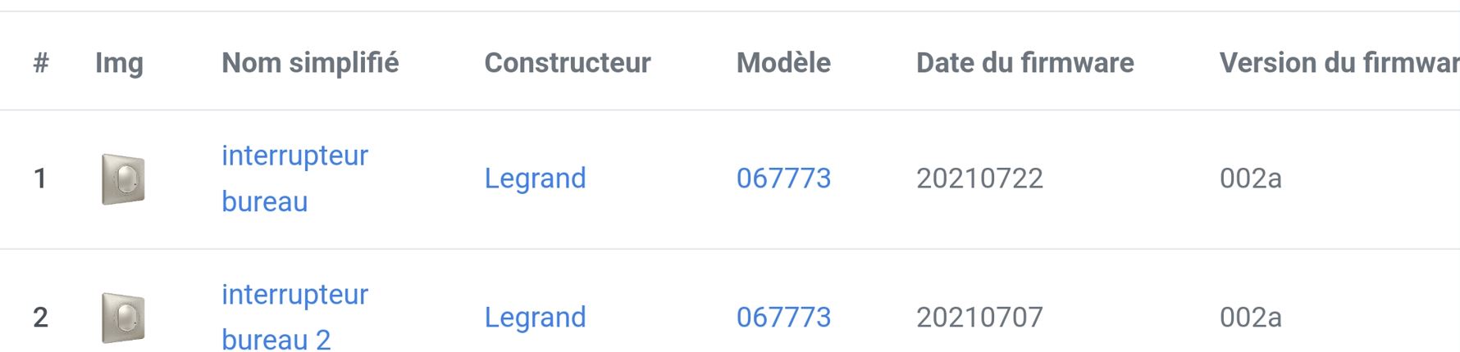
Task: Click the "#" column header
Action: 41,63
